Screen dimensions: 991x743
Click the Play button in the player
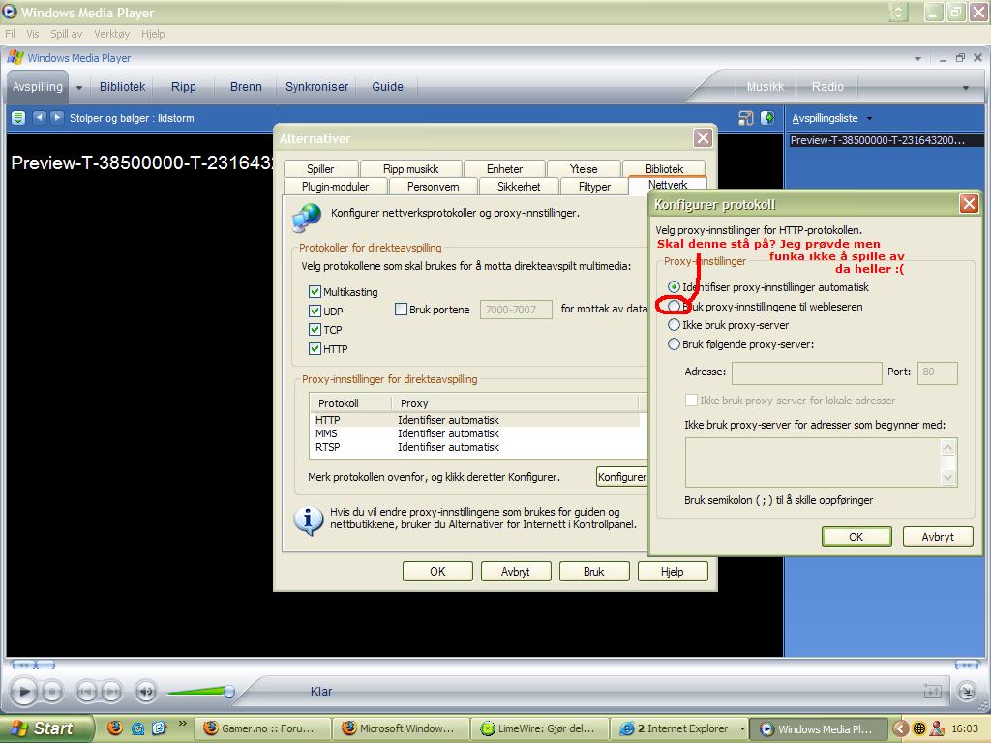(x=23, y=692)
